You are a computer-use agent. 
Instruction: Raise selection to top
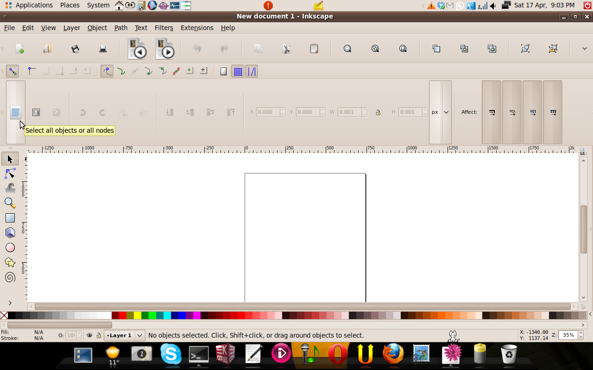(x=230, y=112)
